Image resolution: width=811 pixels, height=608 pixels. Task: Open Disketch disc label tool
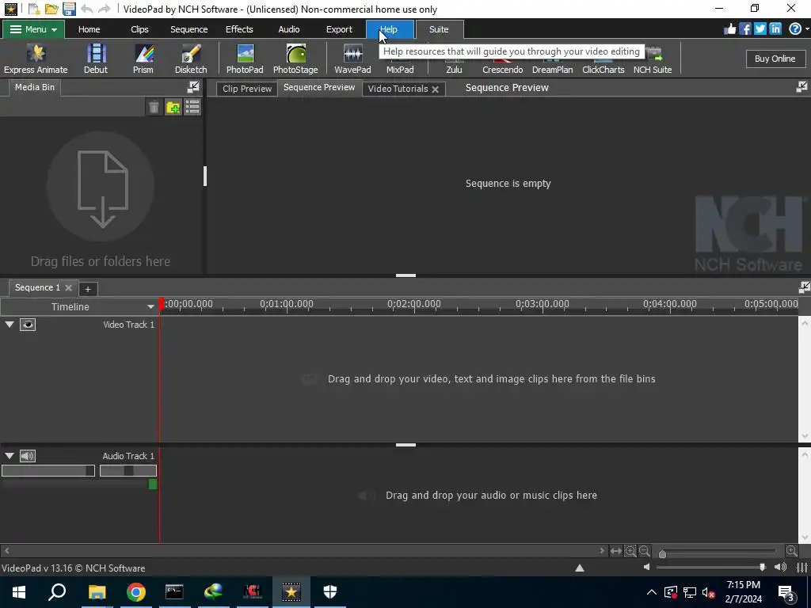[x=191, y=59]
